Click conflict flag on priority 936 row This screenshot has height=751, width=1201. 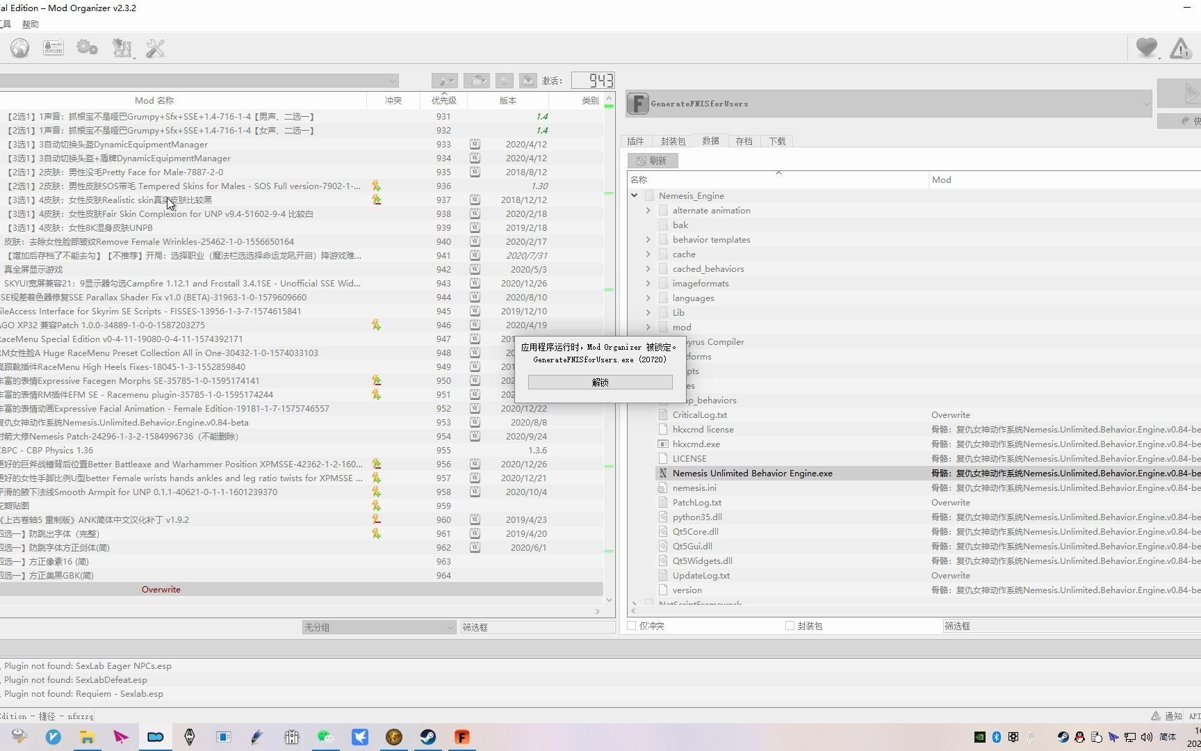(376, 186)
